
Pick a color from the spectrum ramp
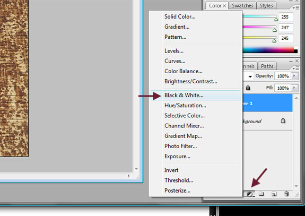(268, 50)
